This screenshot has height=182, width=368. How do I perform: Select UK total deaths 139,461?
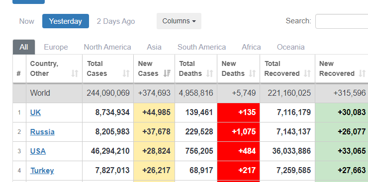199,113
